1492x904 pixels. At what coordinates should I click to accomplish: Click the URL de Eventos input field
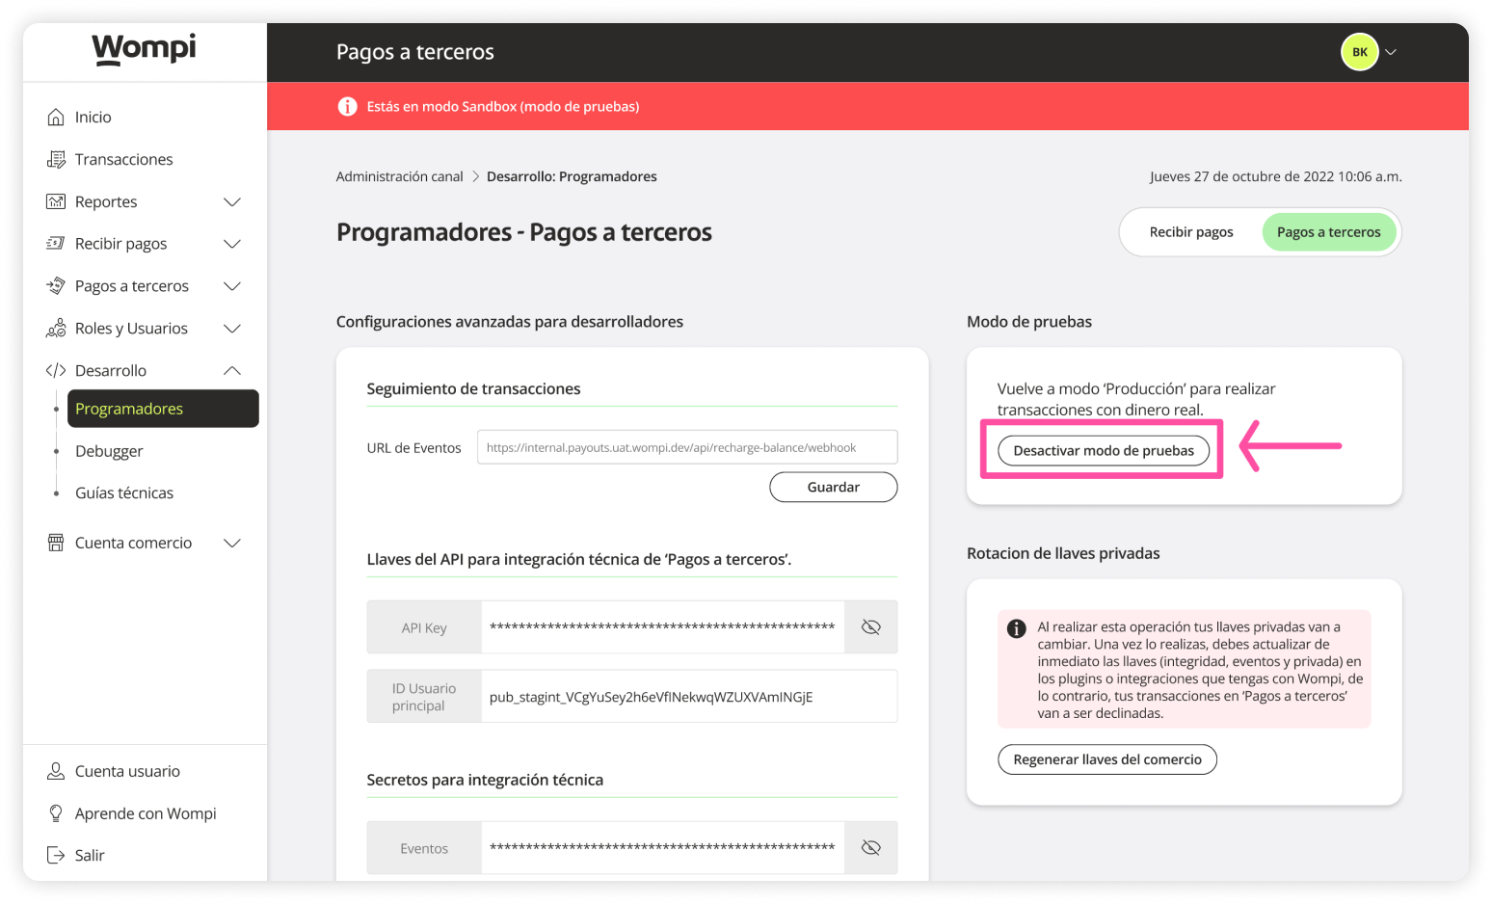686,447
